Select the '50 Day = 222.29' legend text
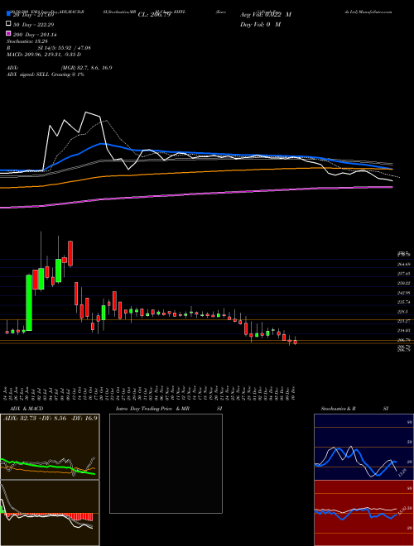414x546 pixels. pyautogui.click(x=34, y=25)
